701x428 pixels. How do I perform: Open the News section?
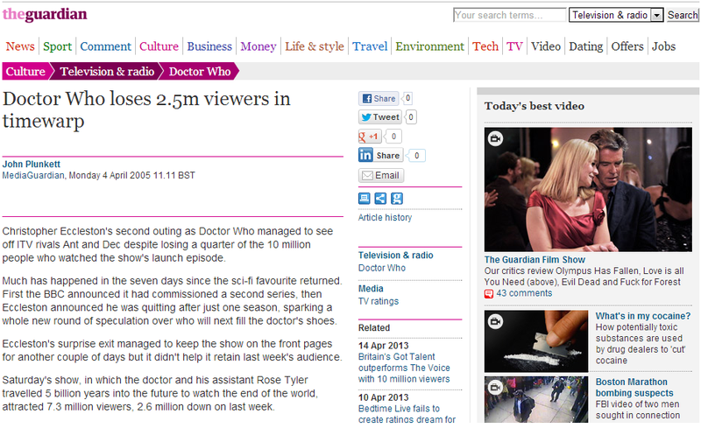pos(20,46)
